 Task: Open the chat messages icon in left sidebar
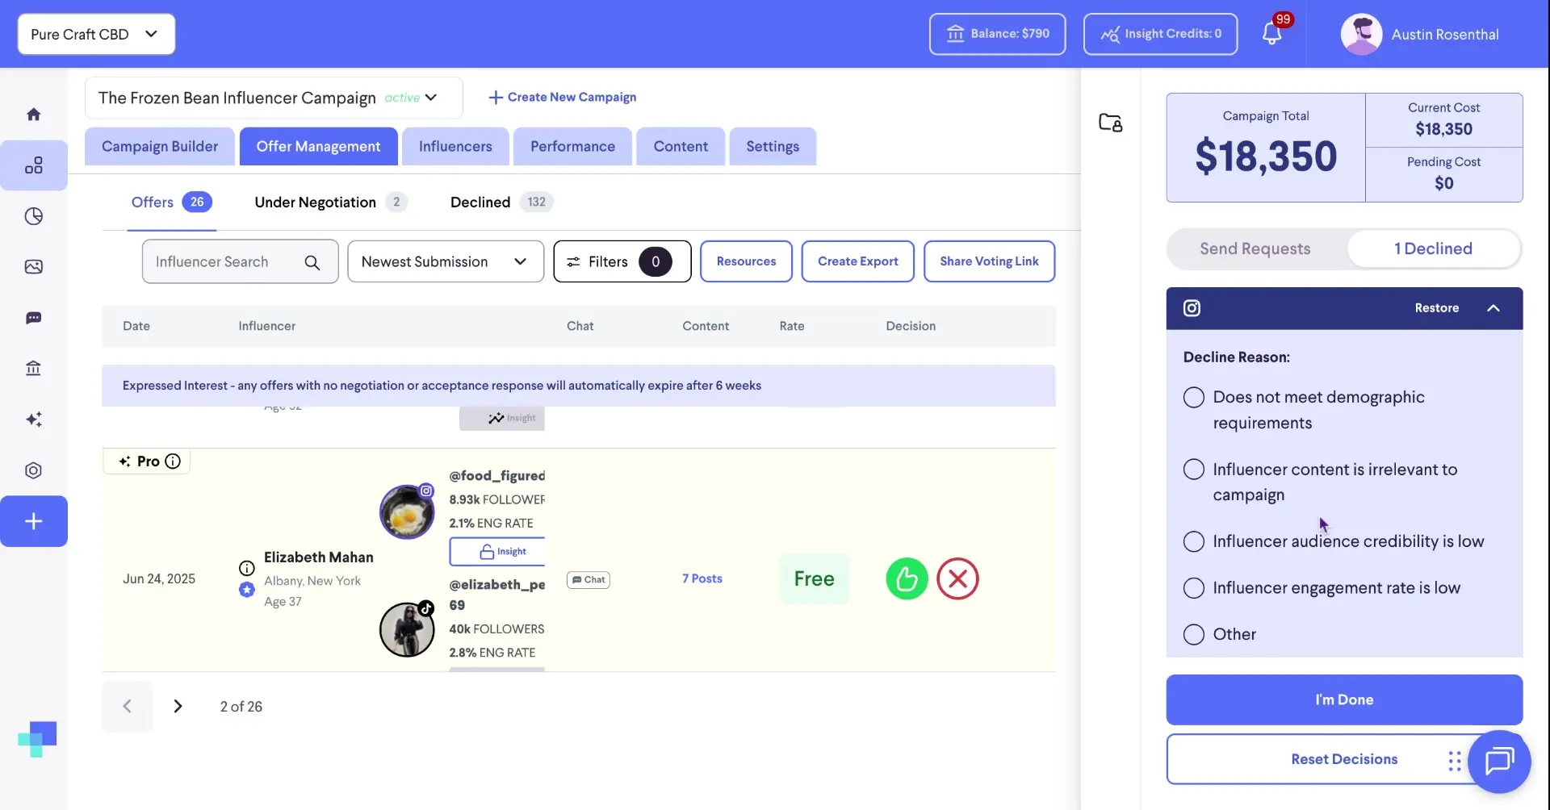tap(34, 318)
